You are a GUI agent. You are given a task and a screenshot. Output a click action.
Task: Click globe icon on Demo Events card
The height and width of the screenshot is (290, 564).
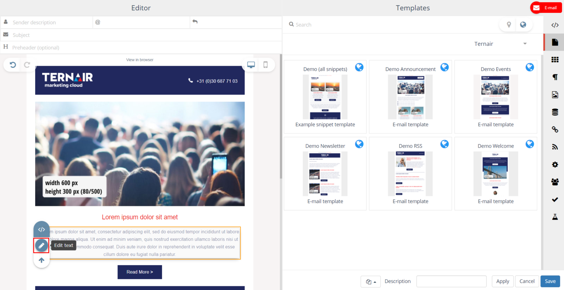(x=529, y=67)
